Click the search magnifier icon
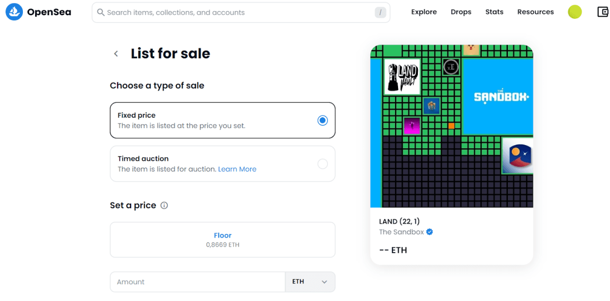This screenshot has height=301, width=610. (x=101, y=12)
